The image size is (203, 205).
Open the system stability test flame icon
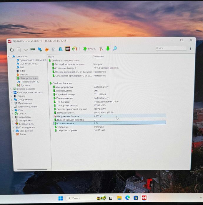47,49
